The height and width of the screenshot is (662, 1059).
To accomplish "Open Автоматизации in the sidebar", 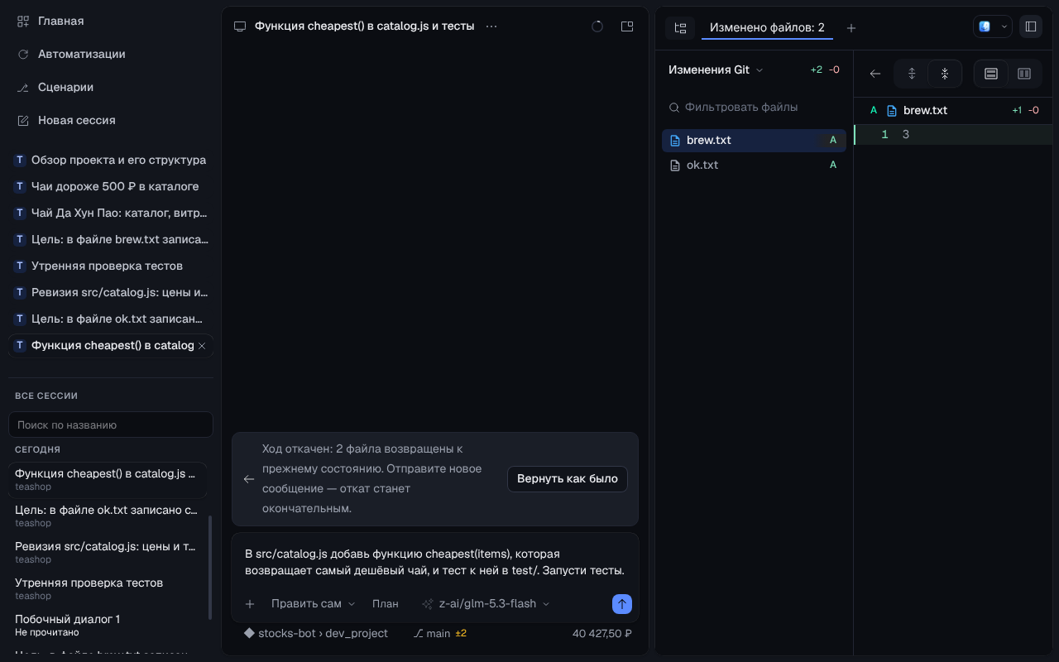I will pyautogui.click(x=110, y=54).
